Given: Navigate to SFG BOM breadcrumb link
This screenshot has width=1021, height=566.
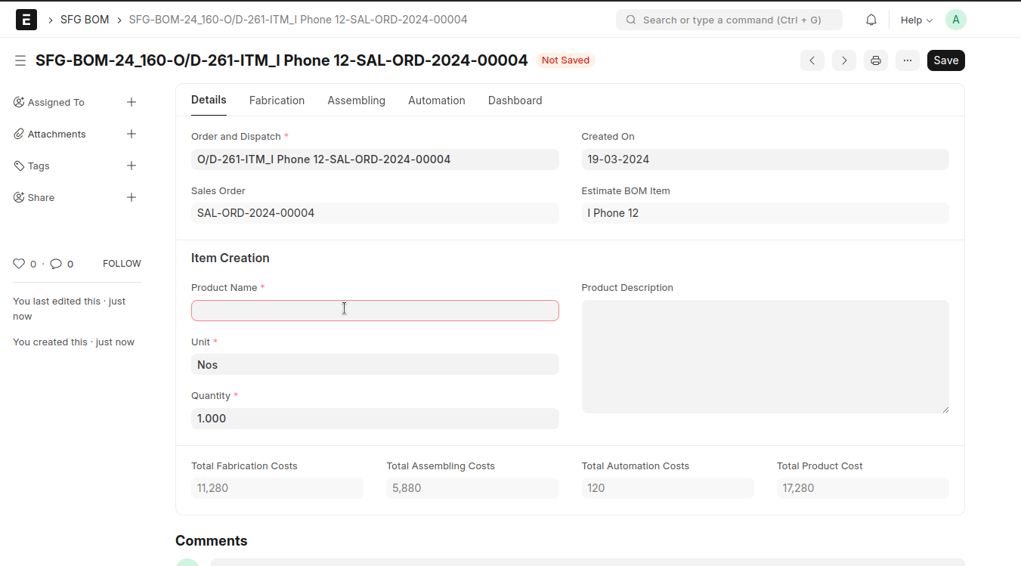Looking at the screenshot, I should click(85, 20).
